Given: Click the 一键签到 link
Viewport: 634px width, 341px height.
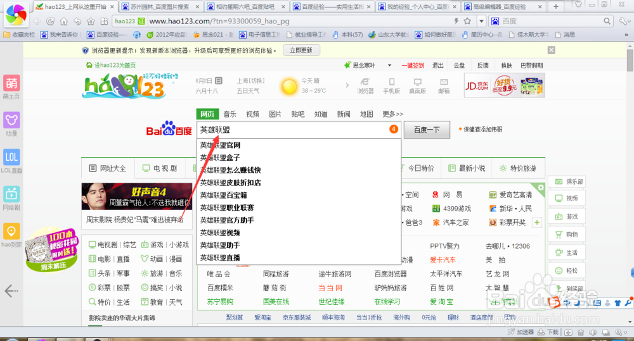Looking at the screenshot, I should 413,65.
